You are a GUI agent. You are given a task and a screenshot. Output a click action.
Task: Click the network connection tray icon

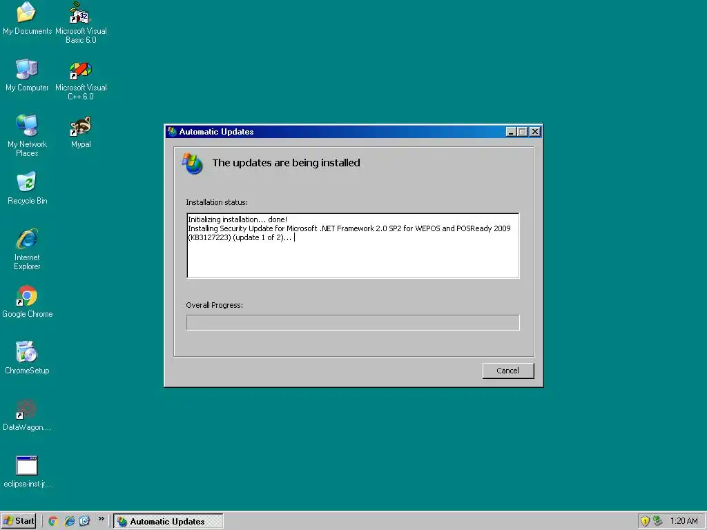tap(658, 521)
